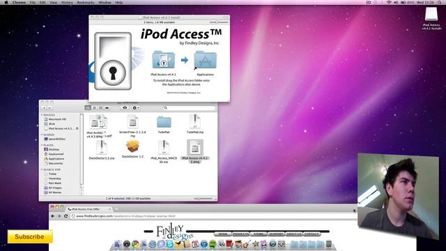Open Google Chrome from the Dock
This screenshot has height=251, width=446.
(x=135, y=244)
